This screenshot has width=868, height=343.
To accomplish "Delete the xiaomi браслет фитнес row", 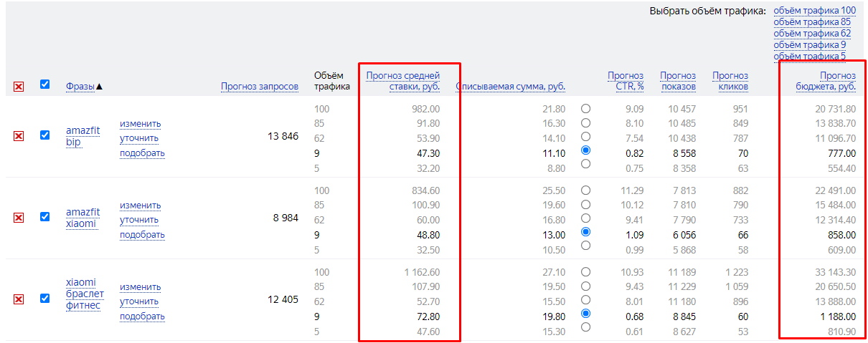I will pyautogui.click(x=19, y=299).
